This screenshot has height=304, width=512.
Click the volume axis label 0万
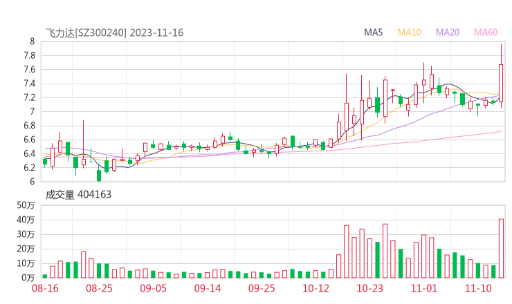pos(28,278)
